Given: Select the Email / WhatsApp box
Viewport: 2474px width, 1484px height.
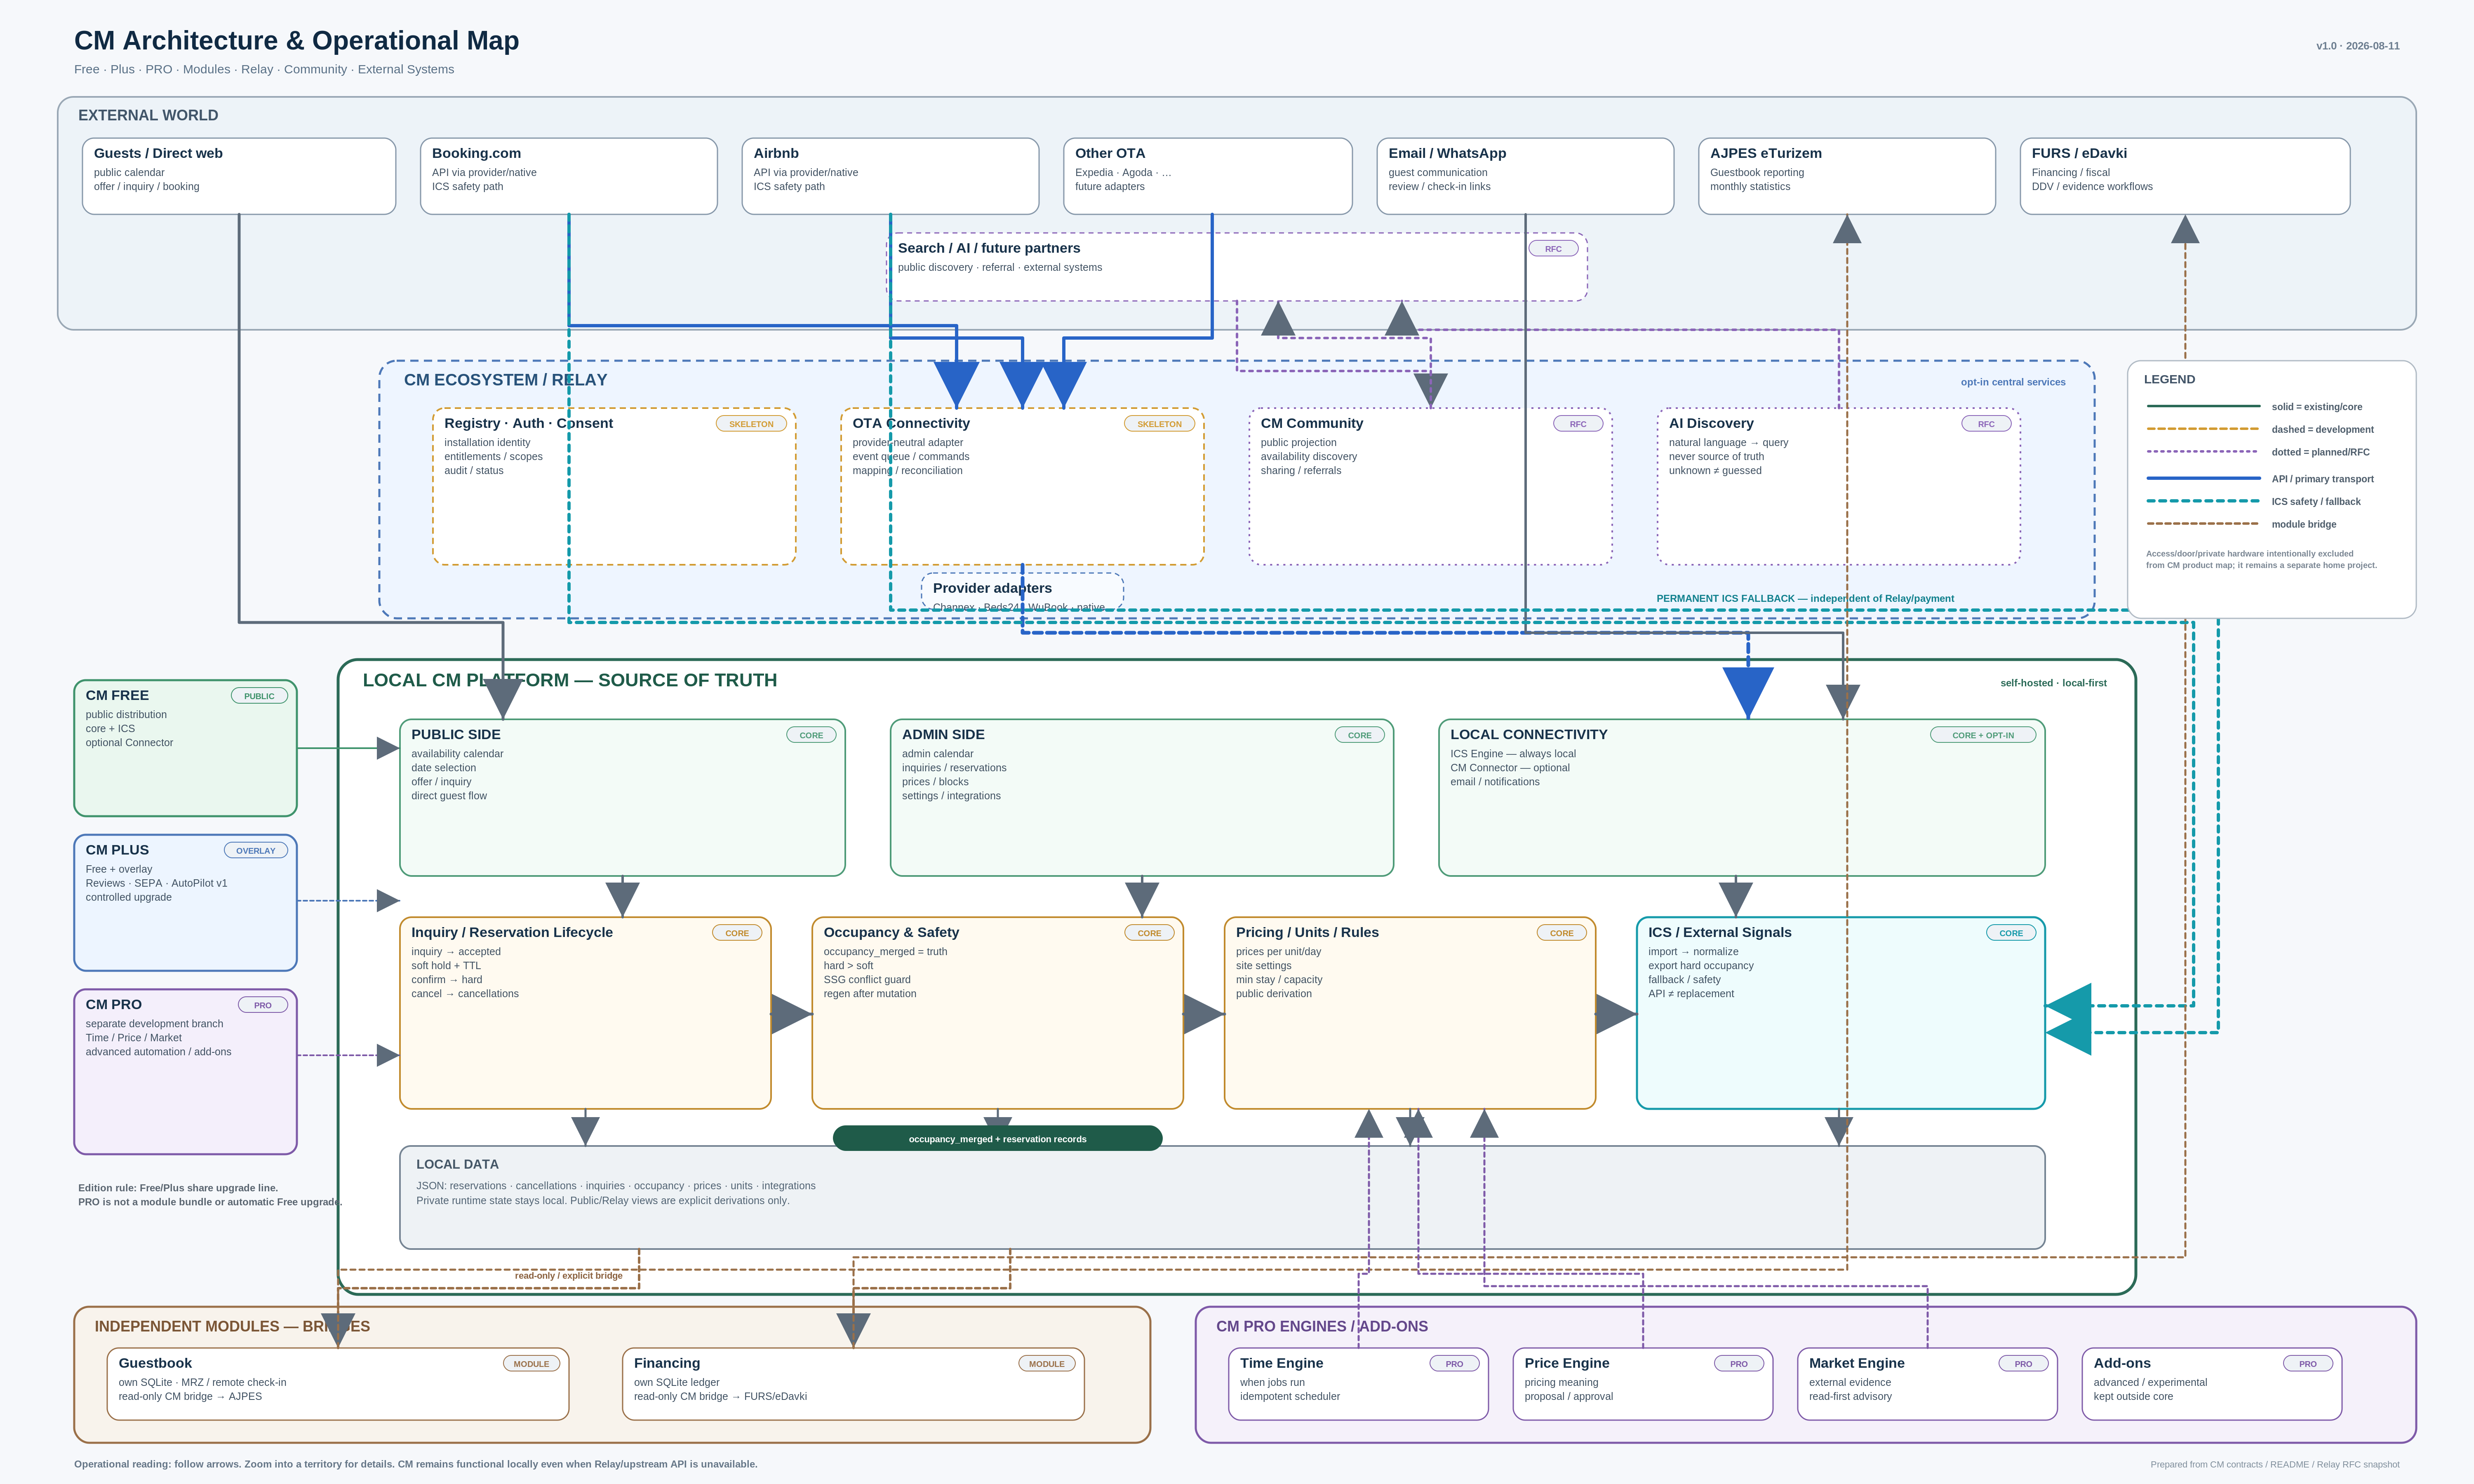Looking at the screenshot, I should point(1525,176).
